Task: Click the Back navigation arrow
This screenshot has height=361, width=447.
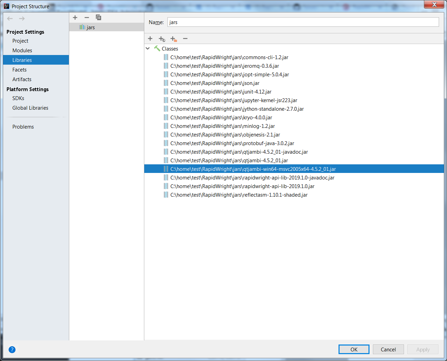Action: point(10,19)
